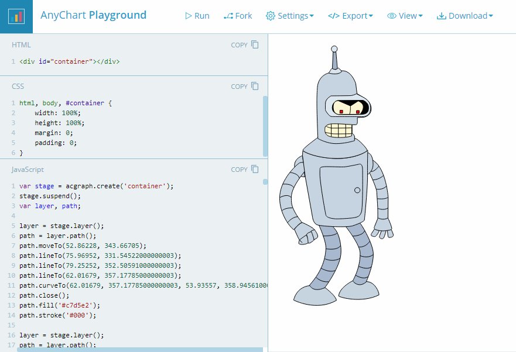
Task: Click the path.moveTo(52.86228 code line
Action: [83, 246]
